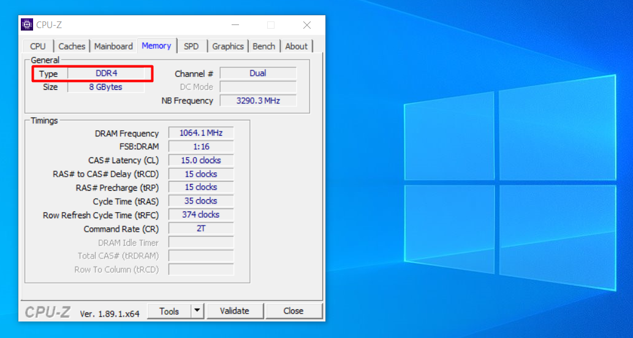Click the Tools button

point(169,311)
